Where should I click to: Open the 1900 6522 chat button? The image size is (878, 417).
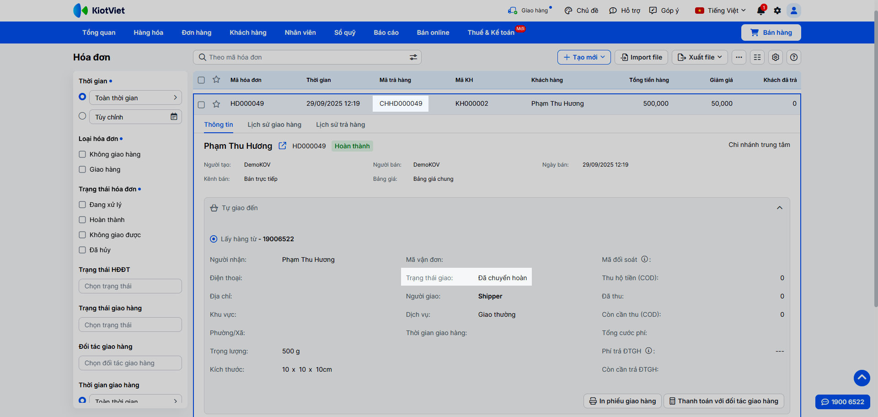pos(843,402)
